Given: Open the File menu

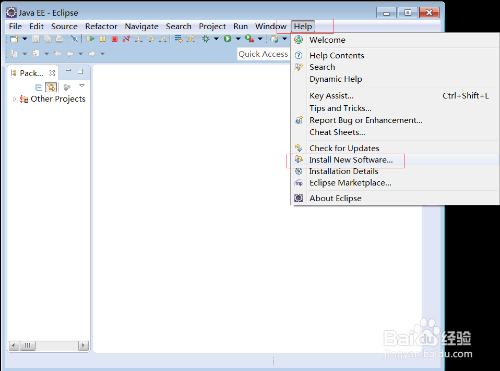Looking at the screenshot, I should [15, 27].
